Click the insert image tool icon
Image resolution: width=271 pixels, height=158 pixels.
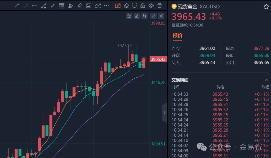point(89,6)
